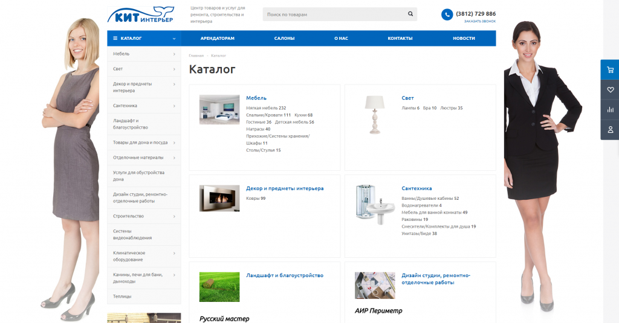Open the Арендаторам menu item
Image resolution: width=619 pixels, height=323 pixels.
click(x=217, y=38)
